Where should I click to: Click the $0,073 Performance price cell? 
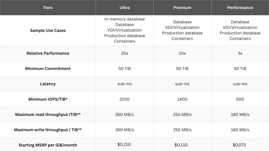240,145
